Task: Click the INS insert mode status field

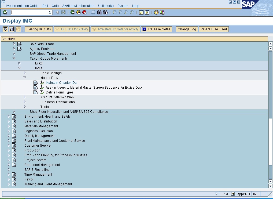Action: point(256,194)
